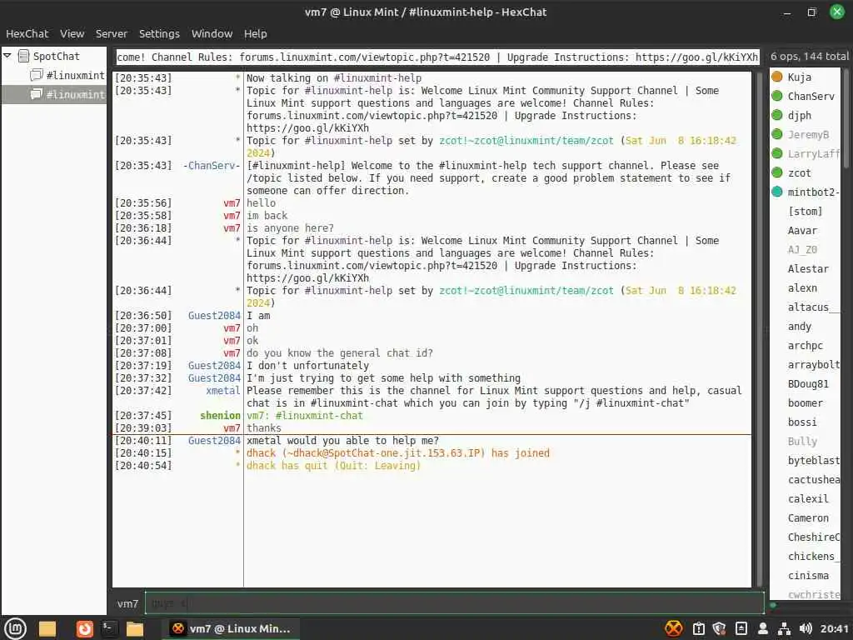
Task: Click the green status dot beside JeremyB
Action: tap(777, 134)
